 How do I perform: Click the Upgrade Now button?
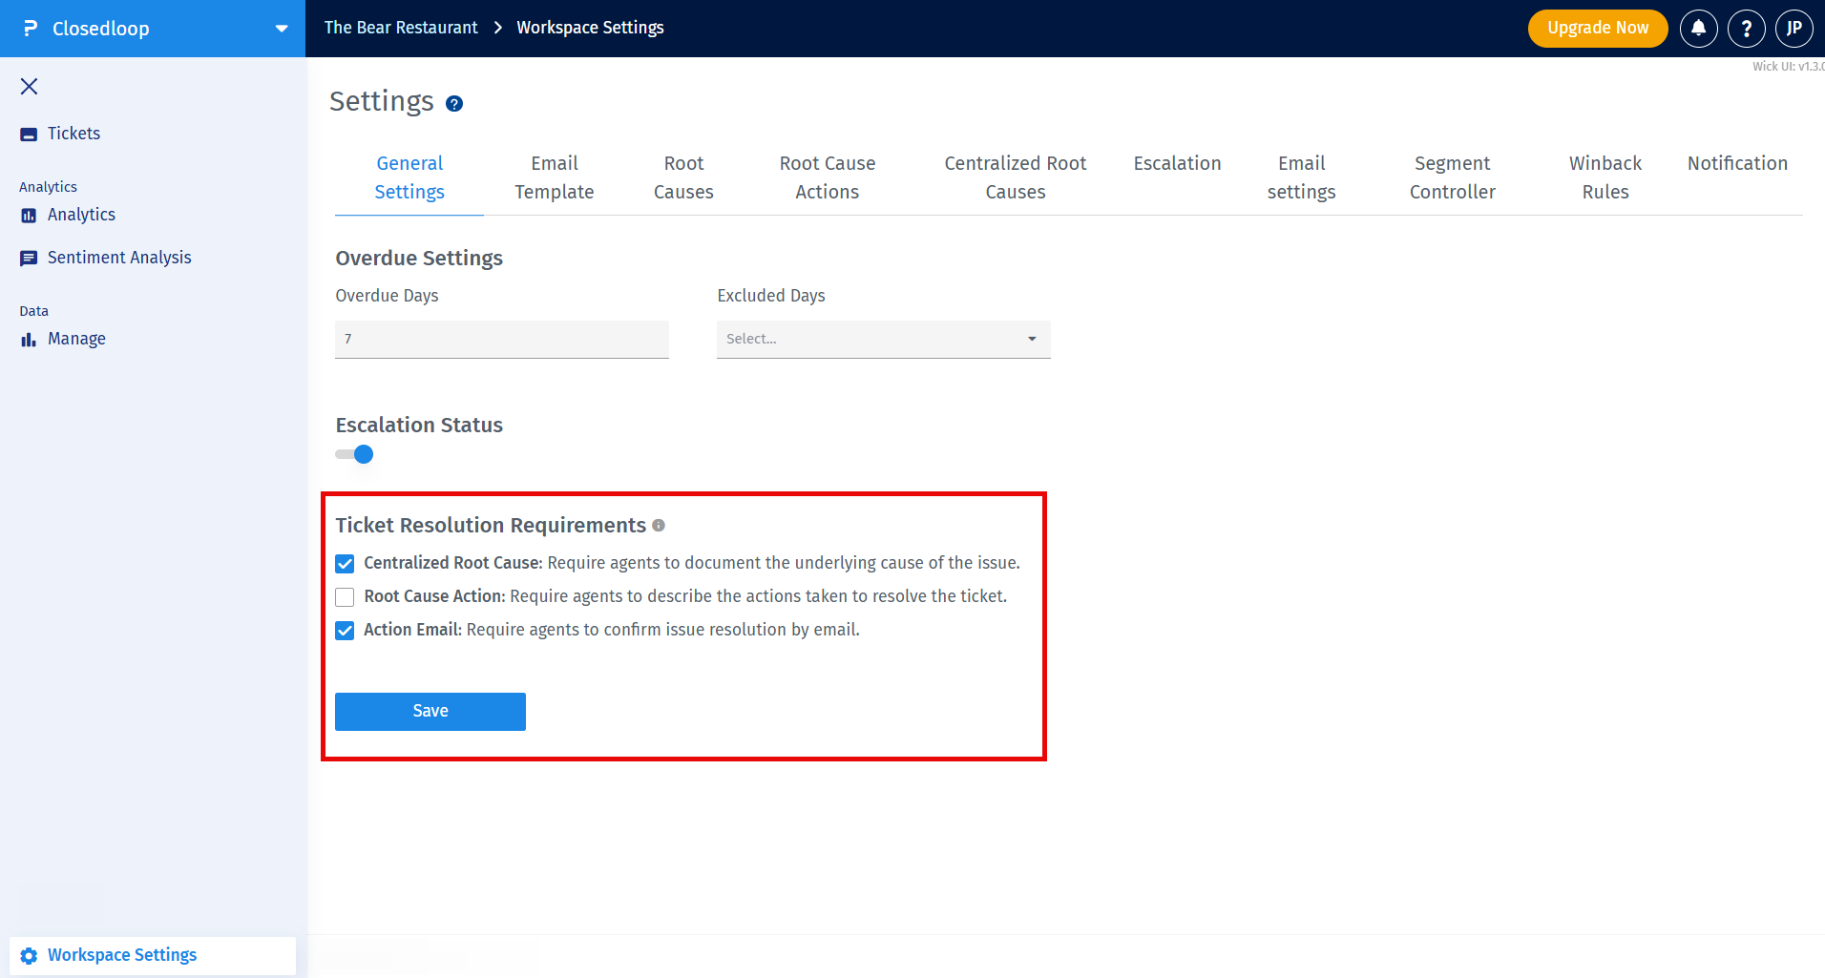1597,29
